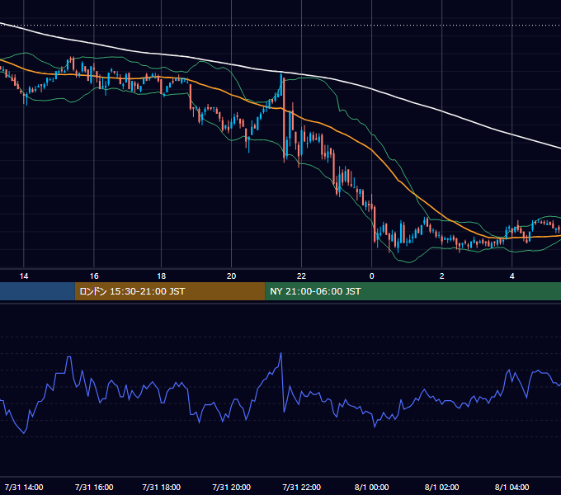
Task: Click the 7/31 22:00 date label
Action: [x=302, y=487]
